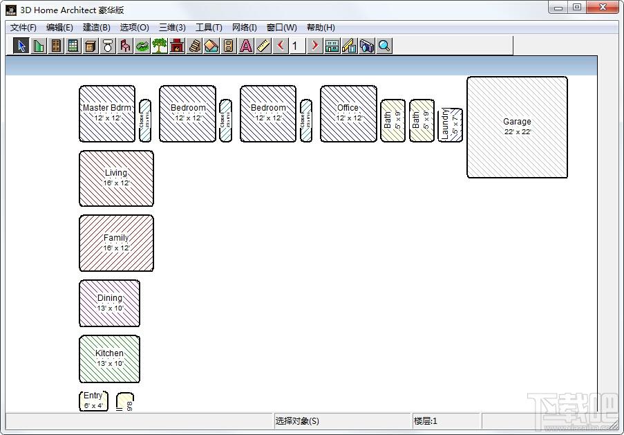
Task: Select the Living 16' x 12' room box
Action: 116,178
